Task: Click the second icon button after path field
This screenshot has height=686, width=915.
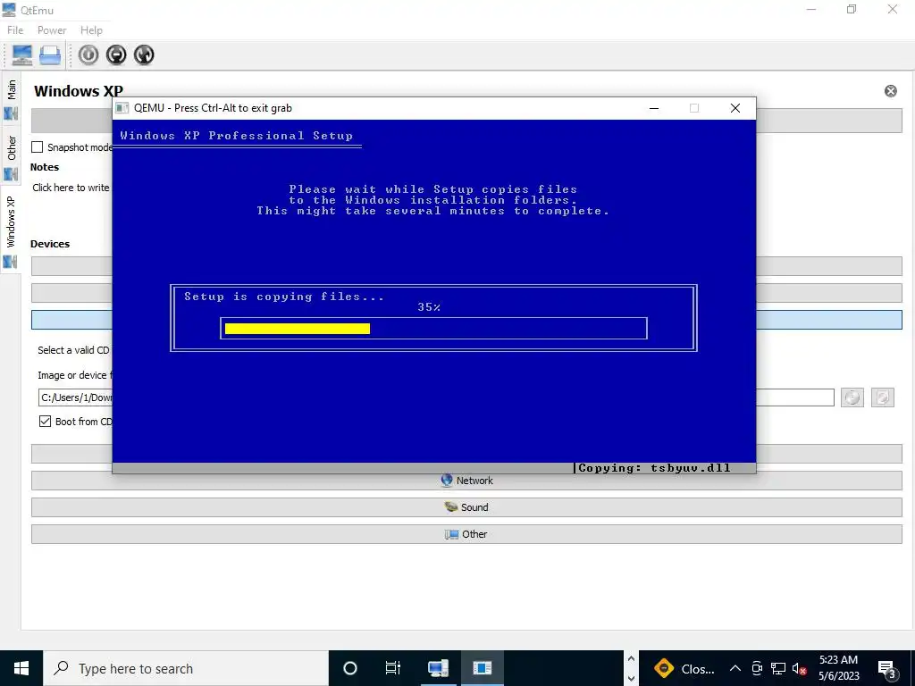Action: (x=882, y=397)
